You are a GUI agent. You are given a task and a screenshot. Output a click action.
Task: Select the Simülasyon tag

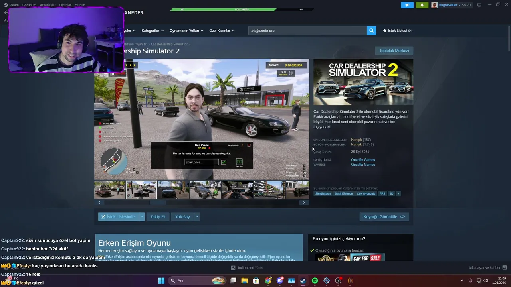coord(323,194)
